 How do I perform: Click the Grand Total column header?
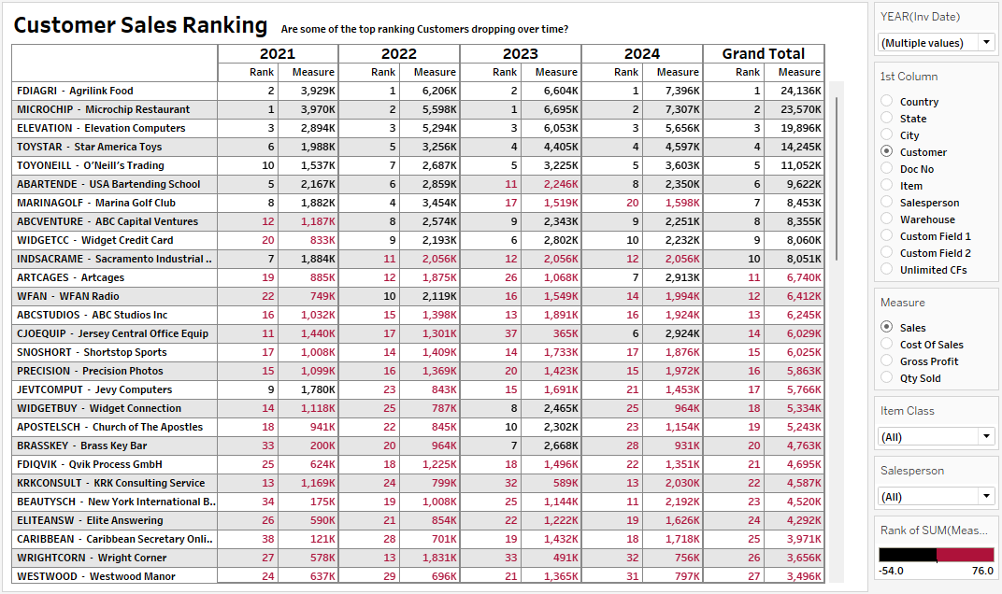click(763, 54)
